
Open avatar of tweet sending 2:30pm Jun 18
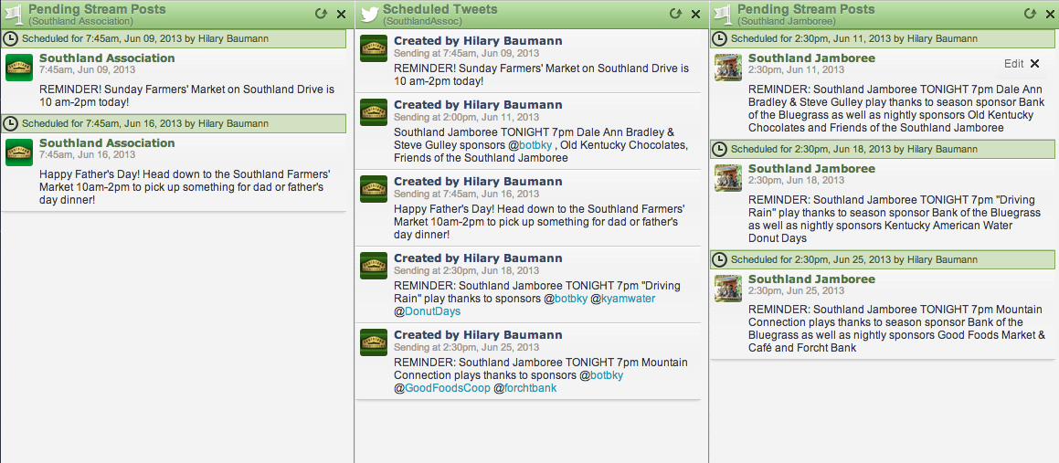point(374,265)
